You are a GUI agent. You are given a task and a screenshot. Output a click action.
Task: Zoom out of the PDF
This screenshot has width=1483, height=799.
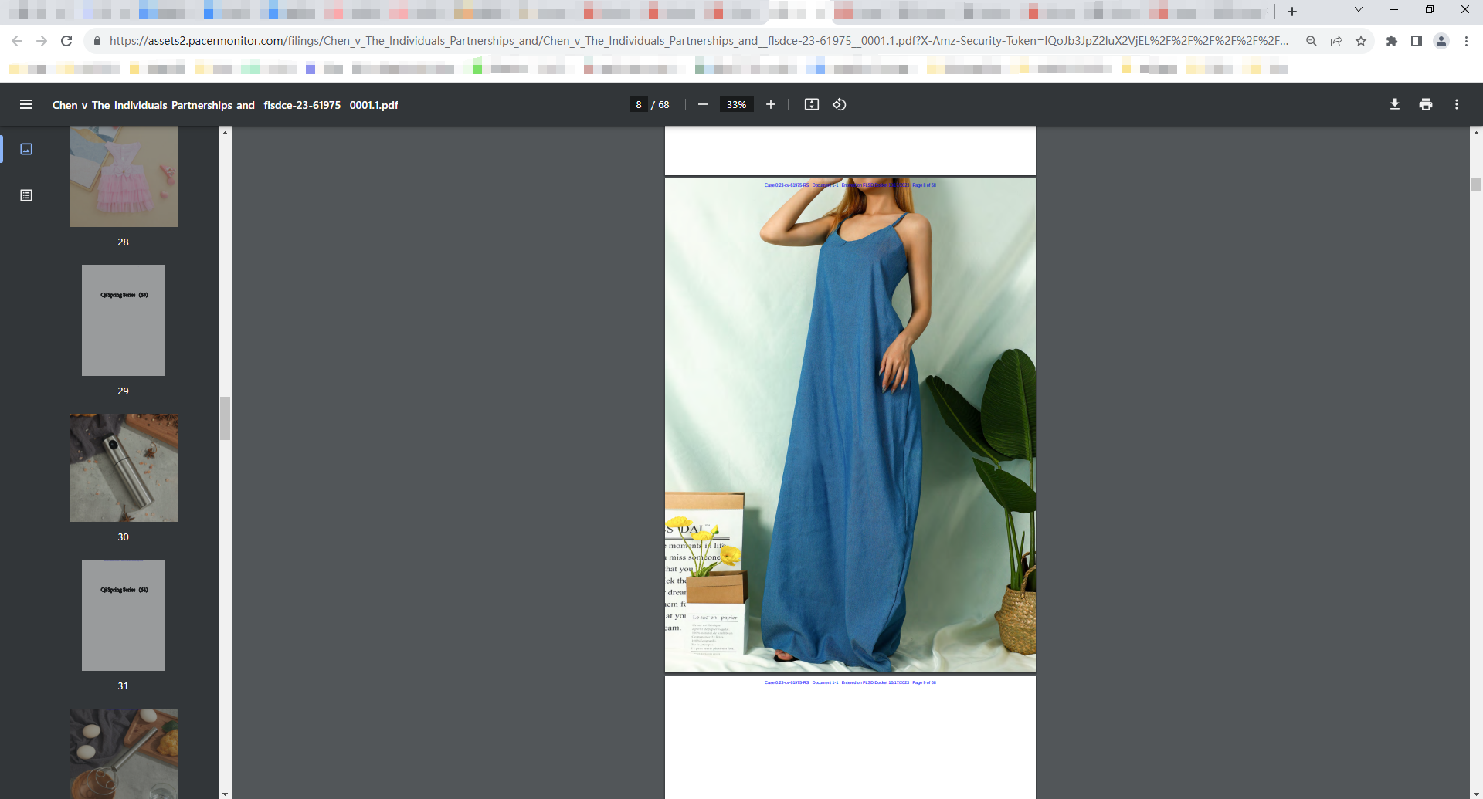point(702,104)
